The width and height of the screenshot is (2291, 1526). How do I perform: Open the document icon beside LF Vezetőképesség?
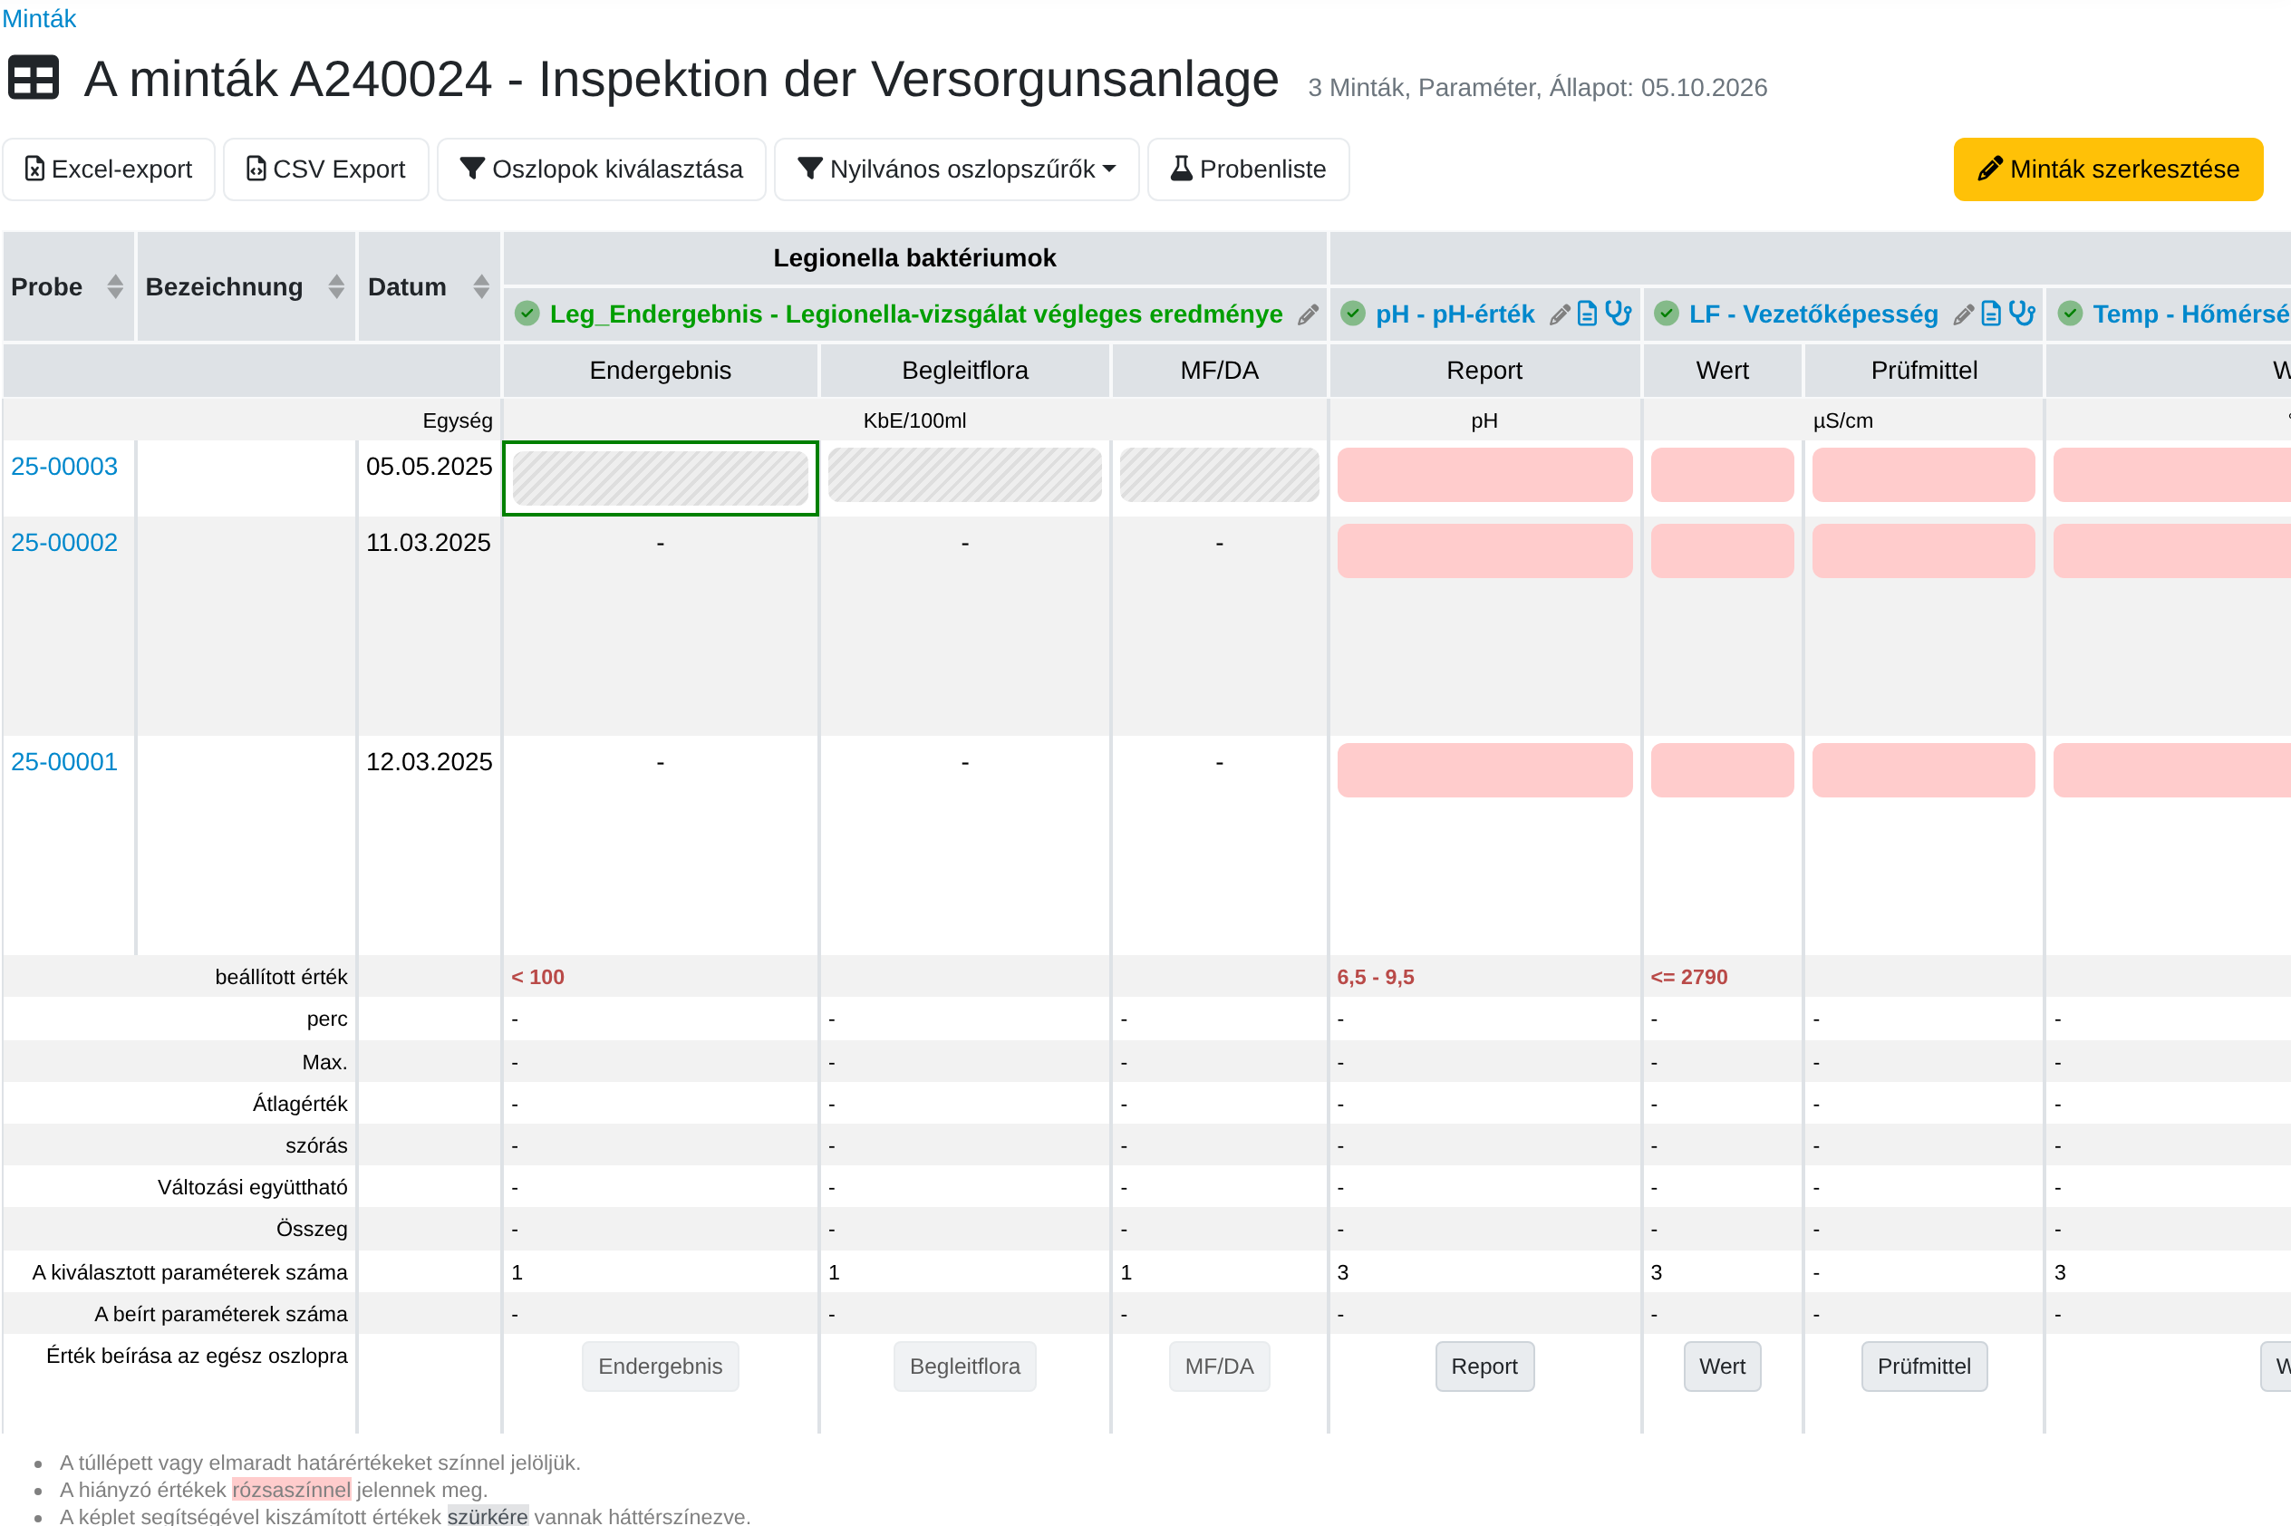1991,314
